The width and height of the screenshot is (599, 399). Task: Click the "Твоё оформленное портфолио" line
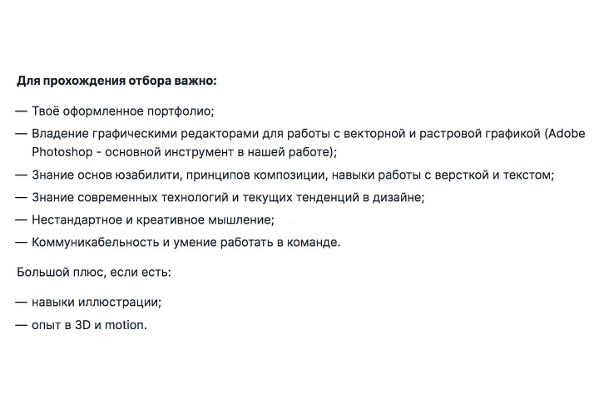(x=122, y=111)
